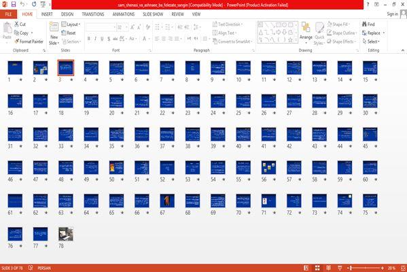Start Slide Show from status bar icon
The height and width of the screenshot is (272, 407).
click(x=340, y=268)
